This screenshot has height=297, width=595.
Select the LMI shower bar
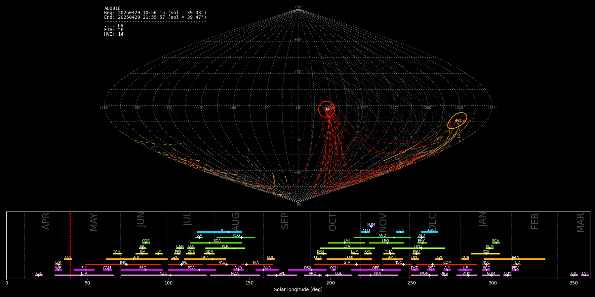(347, 243)
